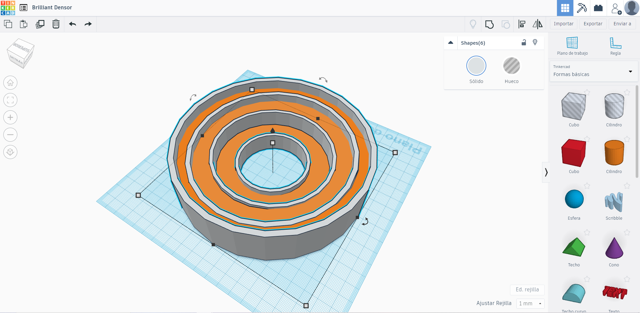Image resolution: width=640 pixels, height=313 pixels.
Task: Pick the striped hole Cilindro shape
Action: 614,106
